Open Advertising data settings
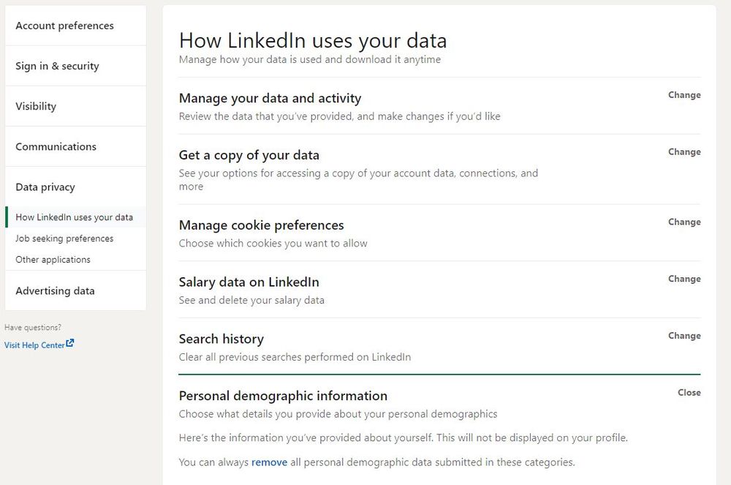The height and width of the screenshot is (485, 731). coord(55,290)
